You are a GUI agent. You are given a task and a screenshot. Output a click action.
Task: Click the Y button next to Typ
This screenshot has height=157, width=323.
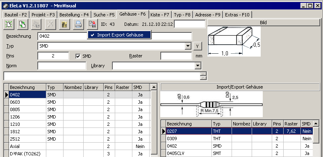pyautogui.click(x=198, y=46)
